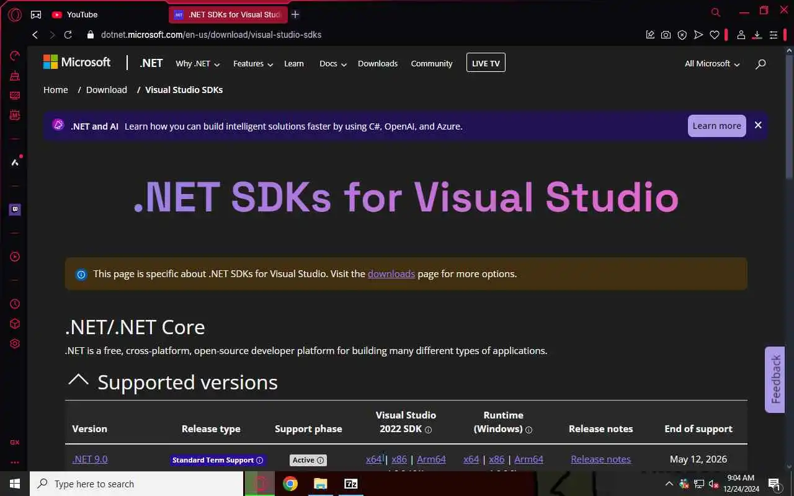
Task: Open GX Corner gamepad icon in tab bar
Action: click(x=36, y=14)
